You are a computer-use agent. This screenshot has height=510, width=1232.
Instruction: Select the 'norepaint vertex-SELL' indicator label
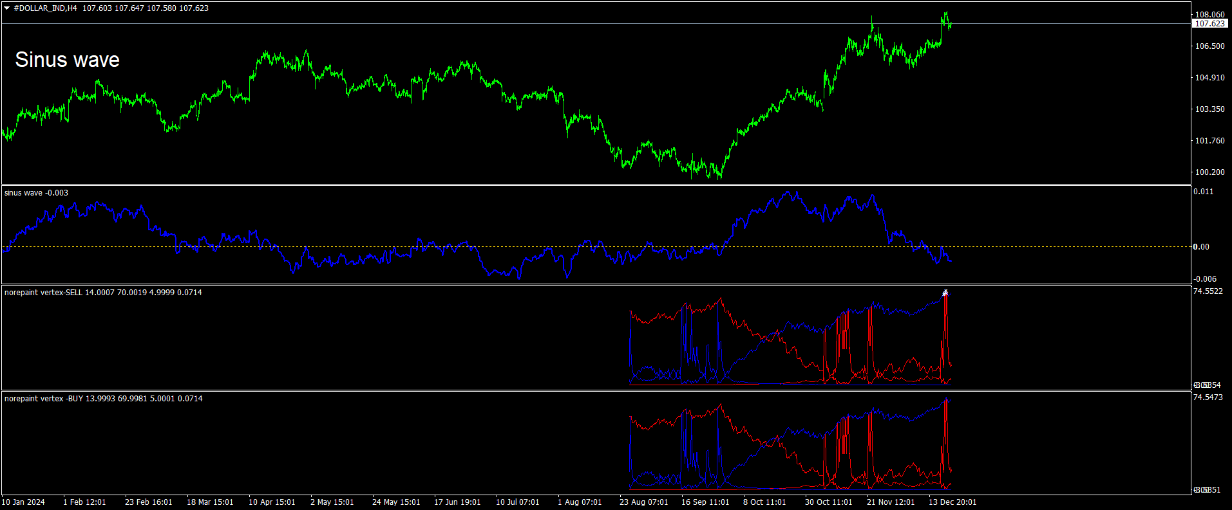point(43,293)
